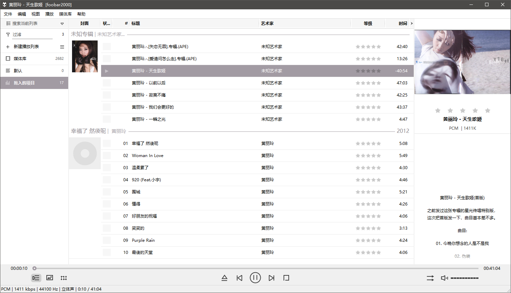Screen dimensions: 511x293
Task: Open the column options arrow after 时间 header
Action: click(411, 23)
